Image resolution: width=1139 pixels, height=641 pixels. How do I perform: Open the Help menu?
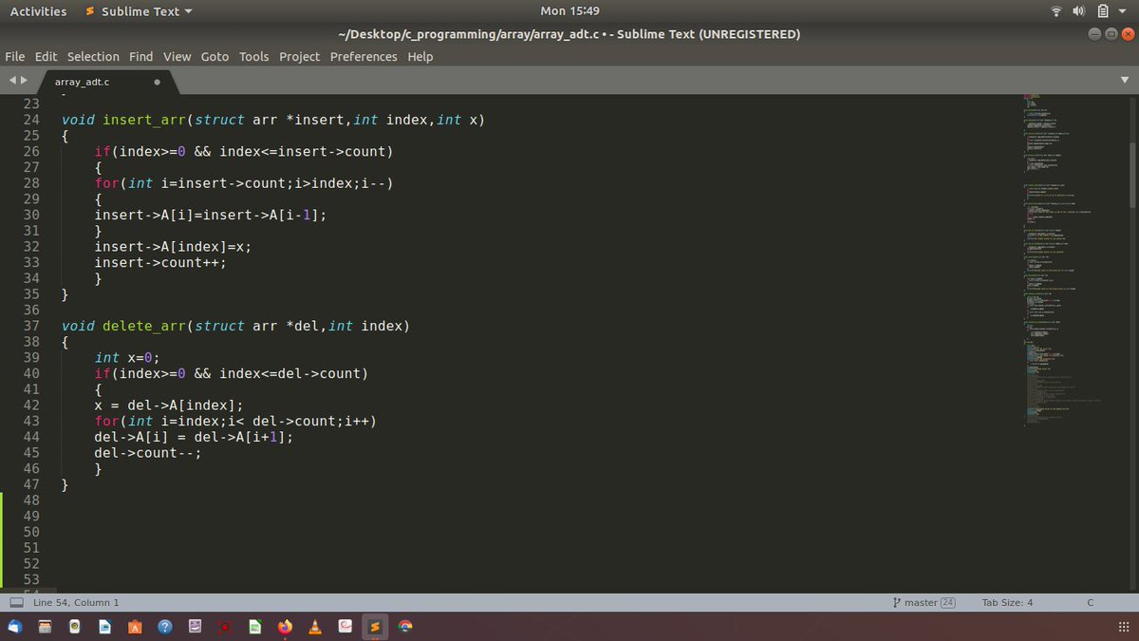(420, 56)
